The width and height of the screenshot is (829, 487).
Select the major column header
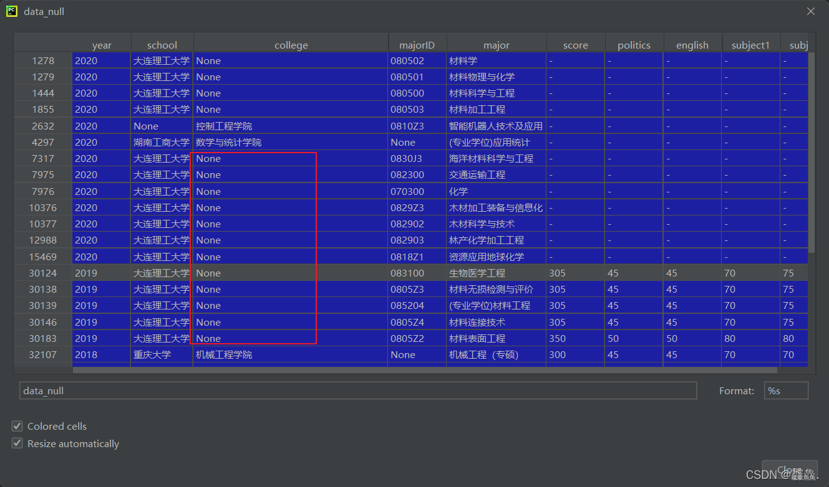tap(497, 45)
